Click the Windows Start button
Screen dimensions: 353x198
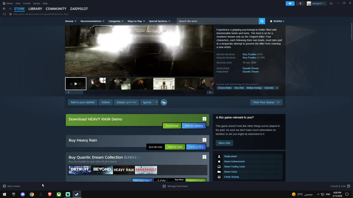(x=4, y=194)
